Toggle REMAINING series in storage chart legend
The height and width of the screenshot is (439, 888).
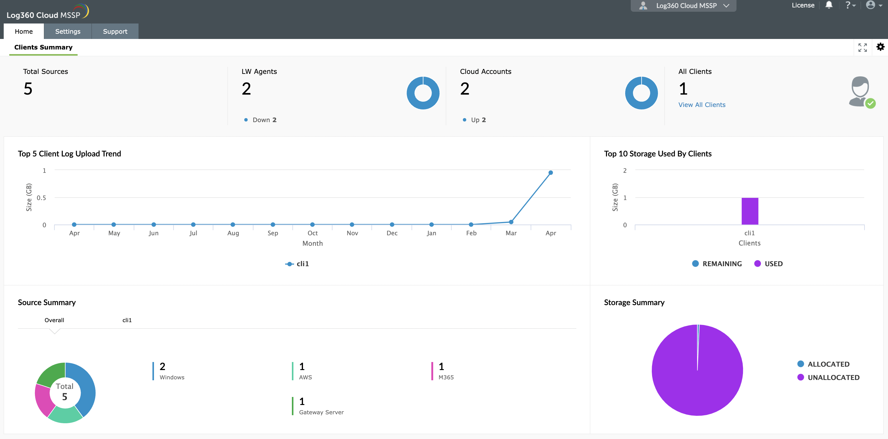click(717, 264)
